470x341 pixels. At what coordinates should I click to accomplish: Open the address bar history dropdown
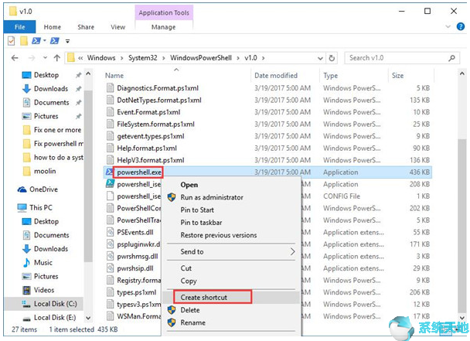[x=320, y=58]
